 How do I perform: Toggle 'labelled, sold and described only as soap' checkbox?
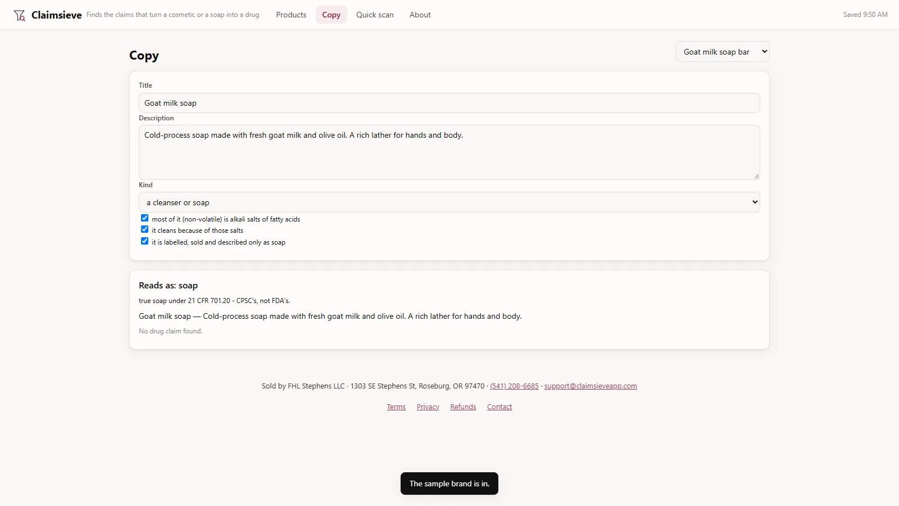tap(144, 241)
